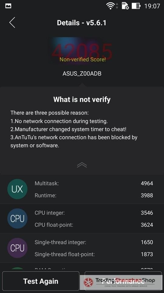This screenshot has width=164, height=293.
Task: Tap the 42085 total score
Action: [x=82, y=51]
